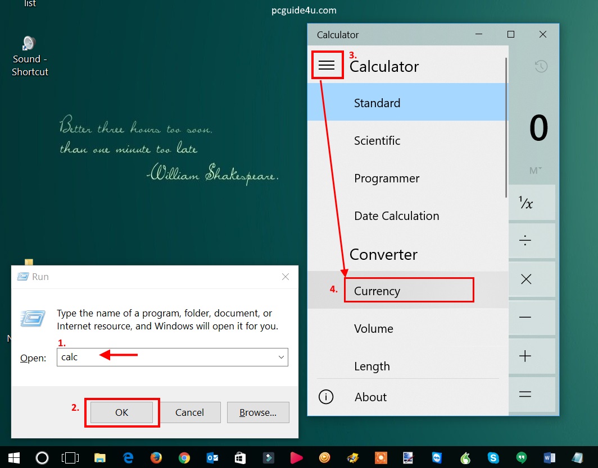Expand the Open combo box dropdown arrow
The height and width of the screenshot is (468, 598).
(281, 357)
